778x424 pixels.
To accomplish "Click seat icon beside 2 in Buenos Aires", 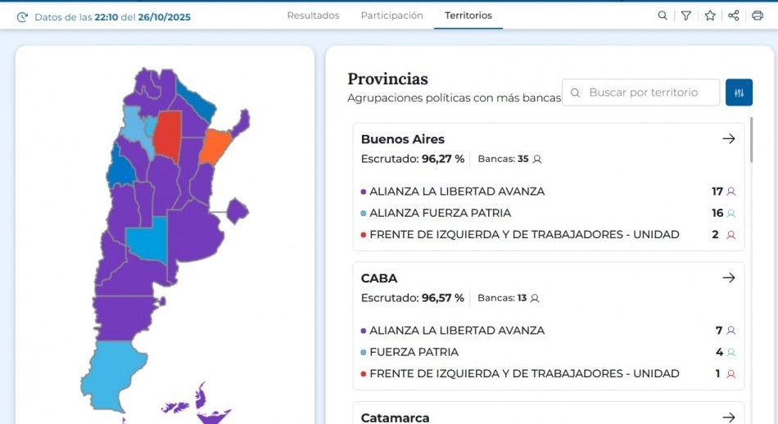I will coord(731,235).
